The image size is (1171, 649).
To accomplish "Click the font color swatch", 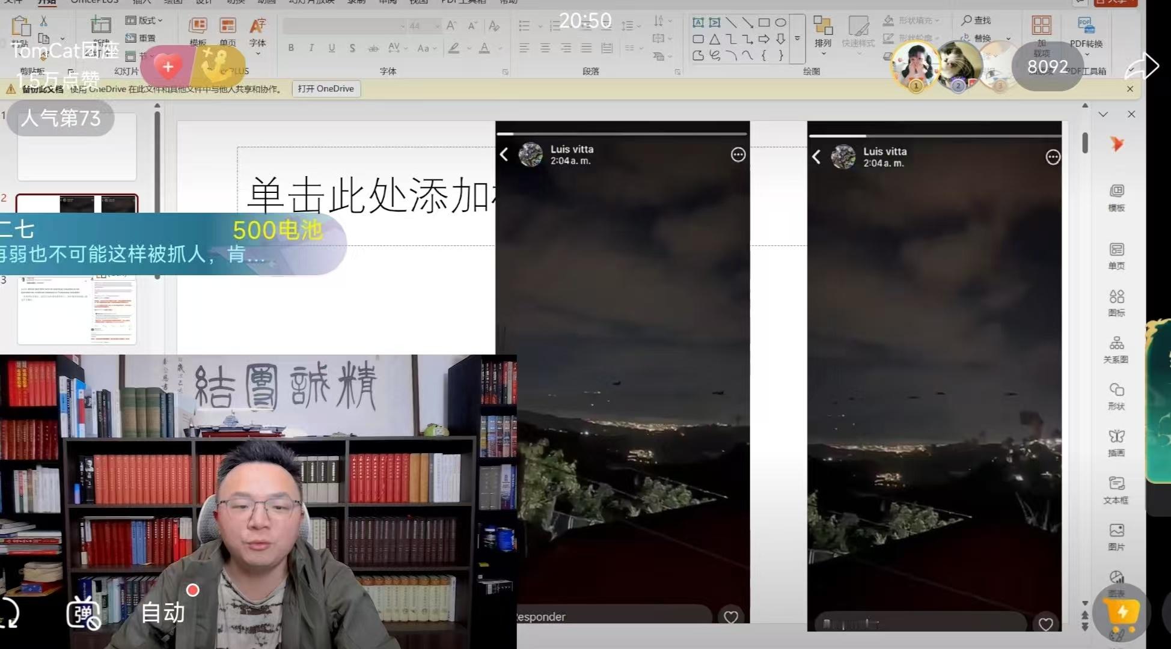I will (485, 48).
